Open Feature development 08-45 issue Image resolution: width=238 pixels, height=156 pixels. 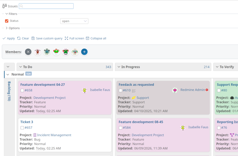pyautogui.click(x=141, y=122)
